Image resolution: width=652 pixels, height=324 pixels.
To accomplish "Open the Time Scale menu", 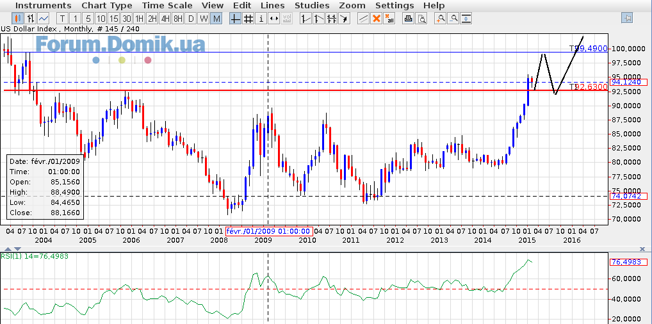I will [167, 5].
